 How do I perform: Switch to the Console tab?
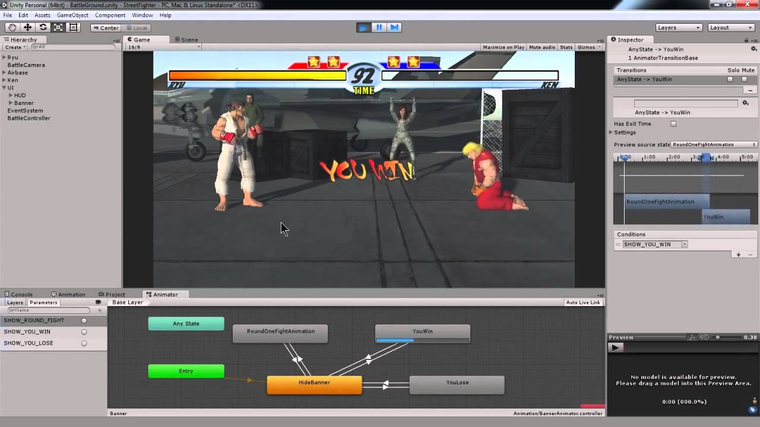click(18, 294)
